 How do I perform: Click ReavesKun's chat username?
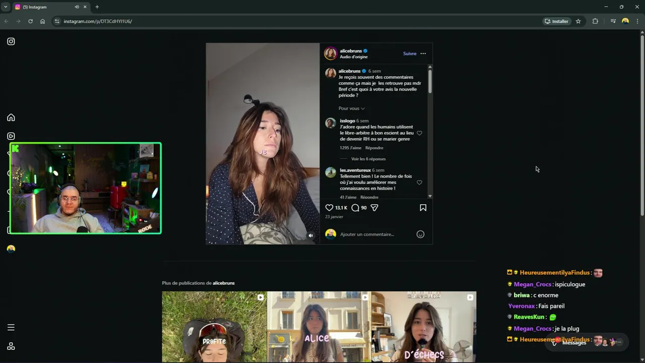click(529, 317)
